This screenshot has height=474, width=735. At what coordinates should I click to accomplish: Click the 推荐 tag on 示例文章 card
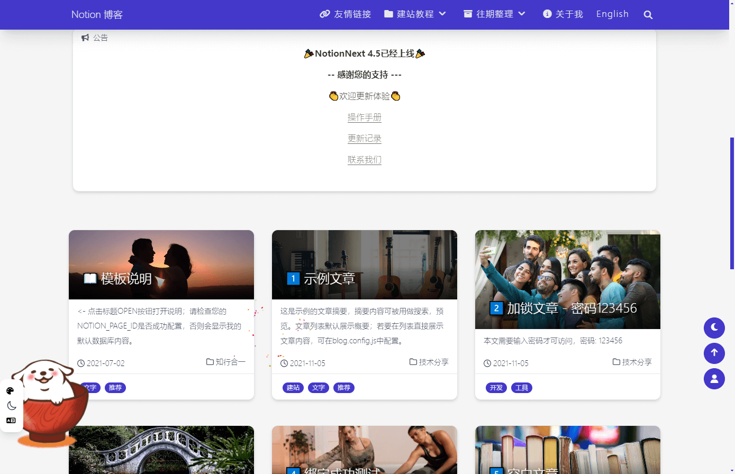click(x=344, y=388)
